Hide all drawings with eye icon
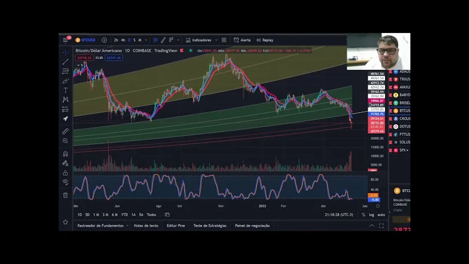Screen dimensions: 469x264 pos(65,182)
